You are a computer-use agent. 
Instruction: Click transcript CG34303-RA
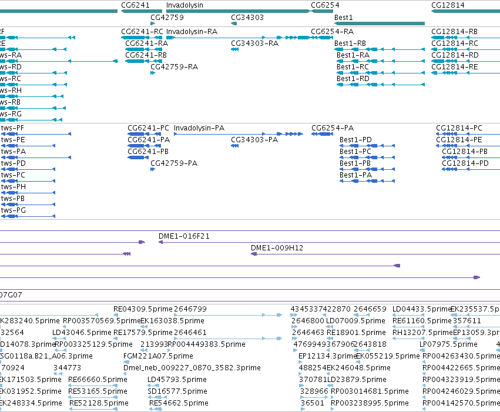point(254,43)
